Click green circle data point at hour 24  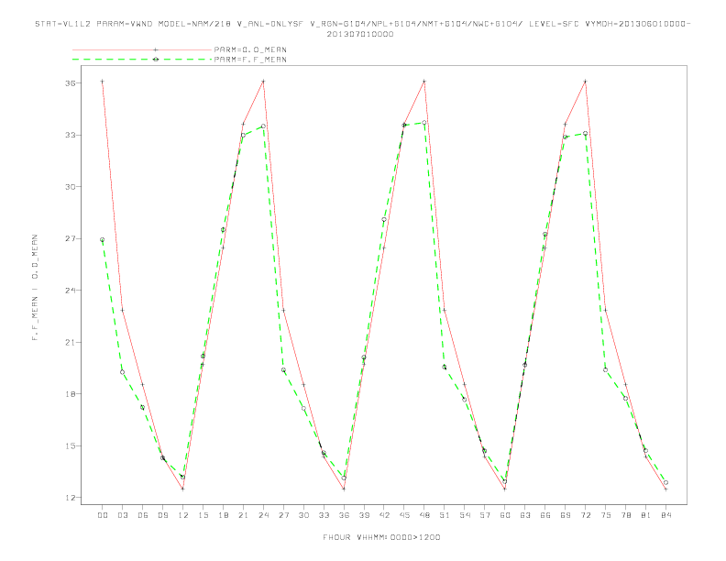pos(263,126)
